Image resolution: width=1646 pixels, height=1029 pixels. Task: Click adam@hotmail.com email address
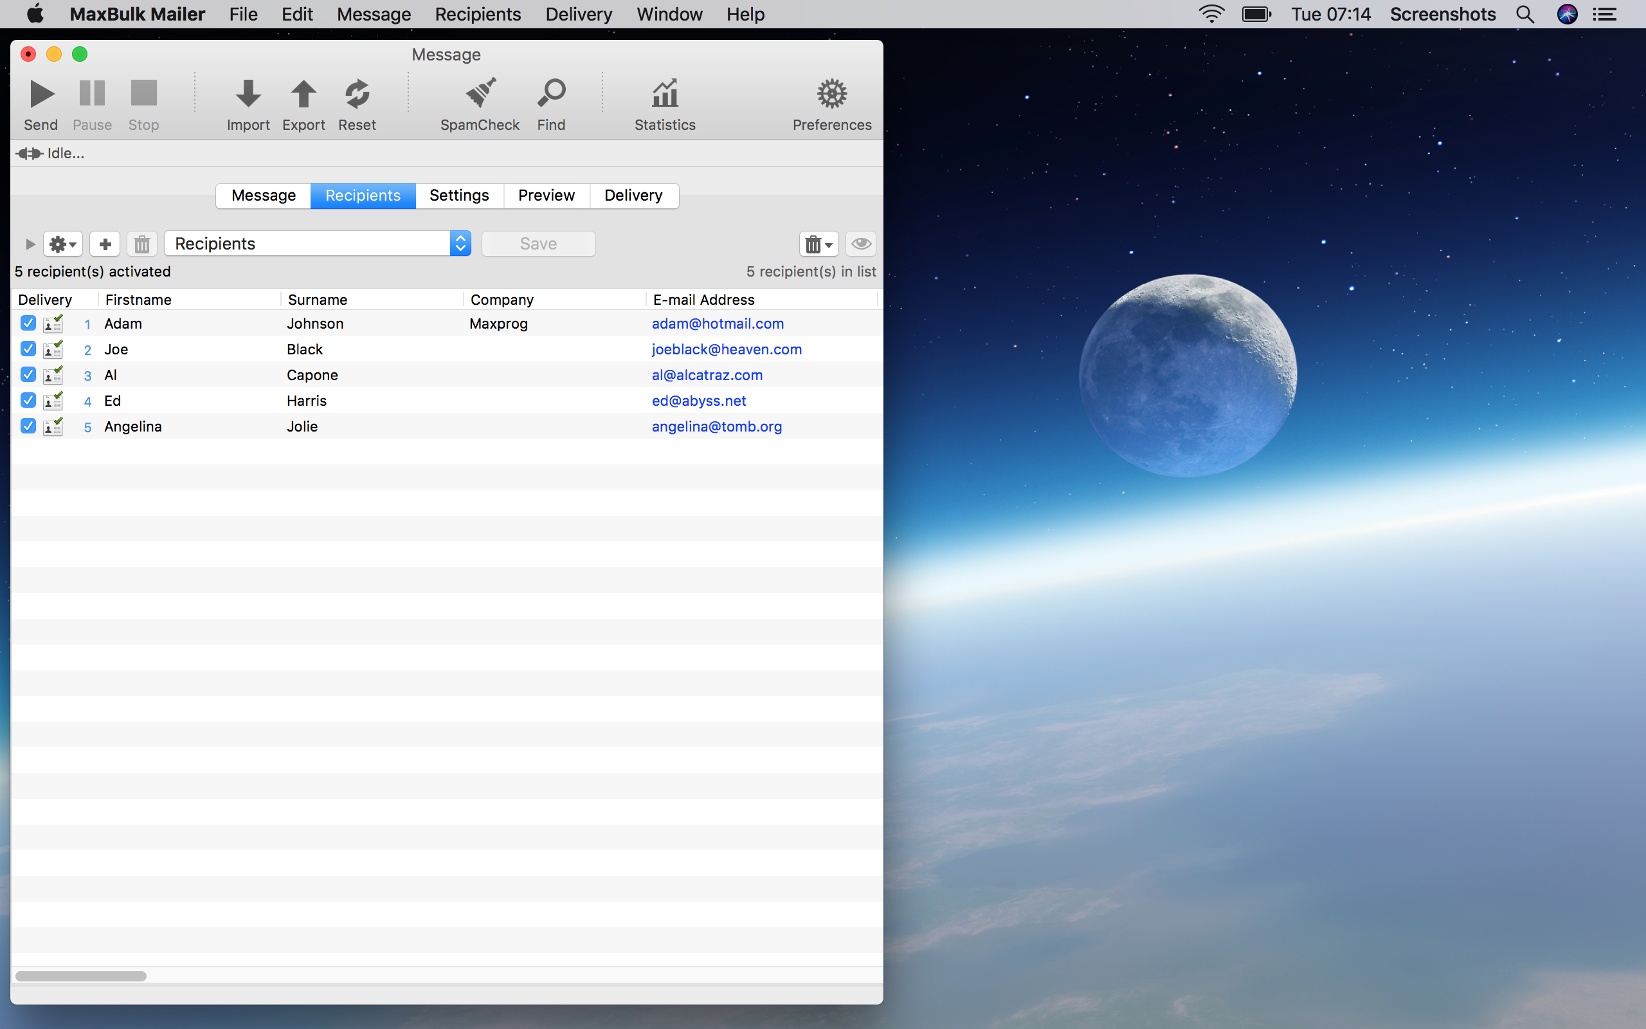[718, 324]
